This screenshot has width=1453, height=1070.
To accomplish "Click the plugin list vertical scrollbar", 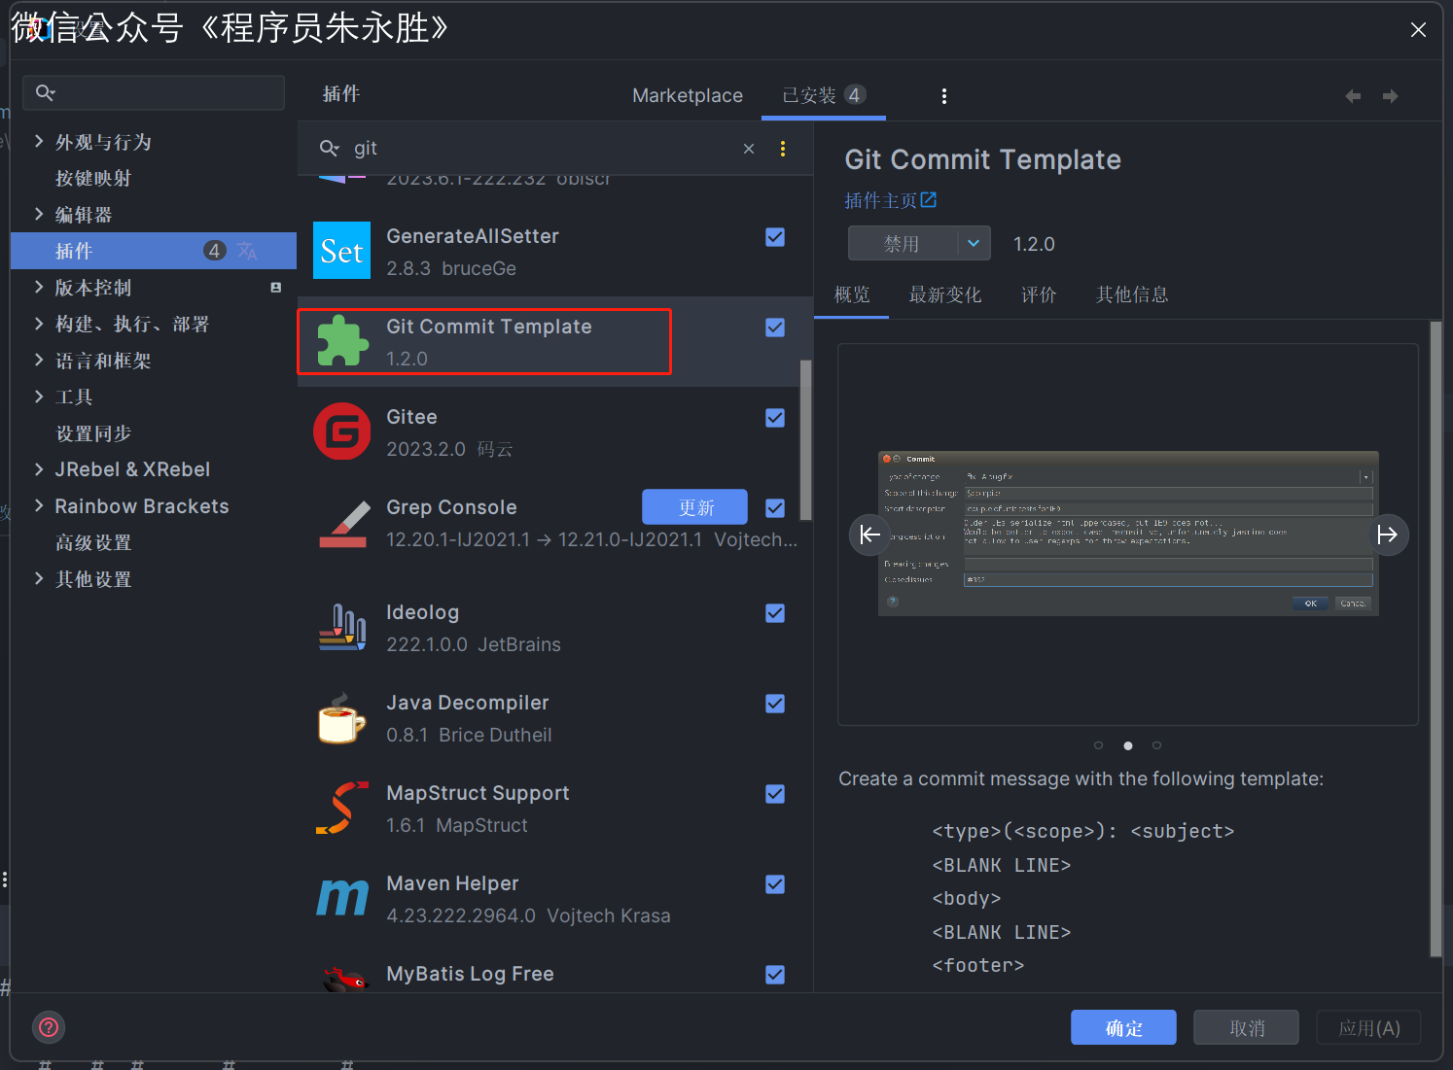I will click(805, 440).
